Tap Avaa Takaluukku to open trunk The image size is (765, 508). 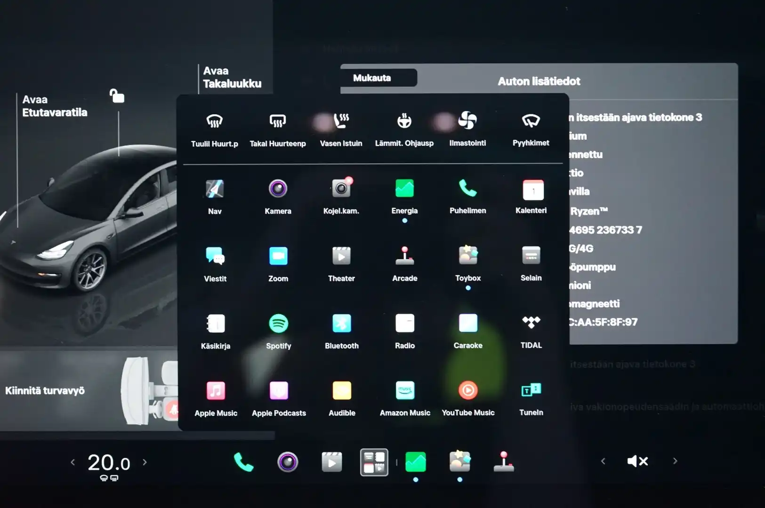tap(232, 77)
